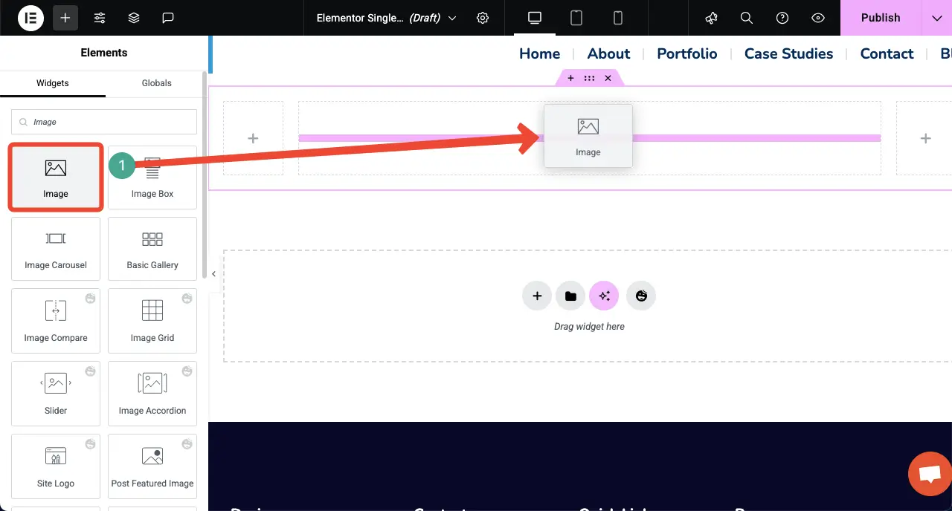This screenshot has width=952, height=511.
Task: Add container via section handle plus
Action: 570,78
